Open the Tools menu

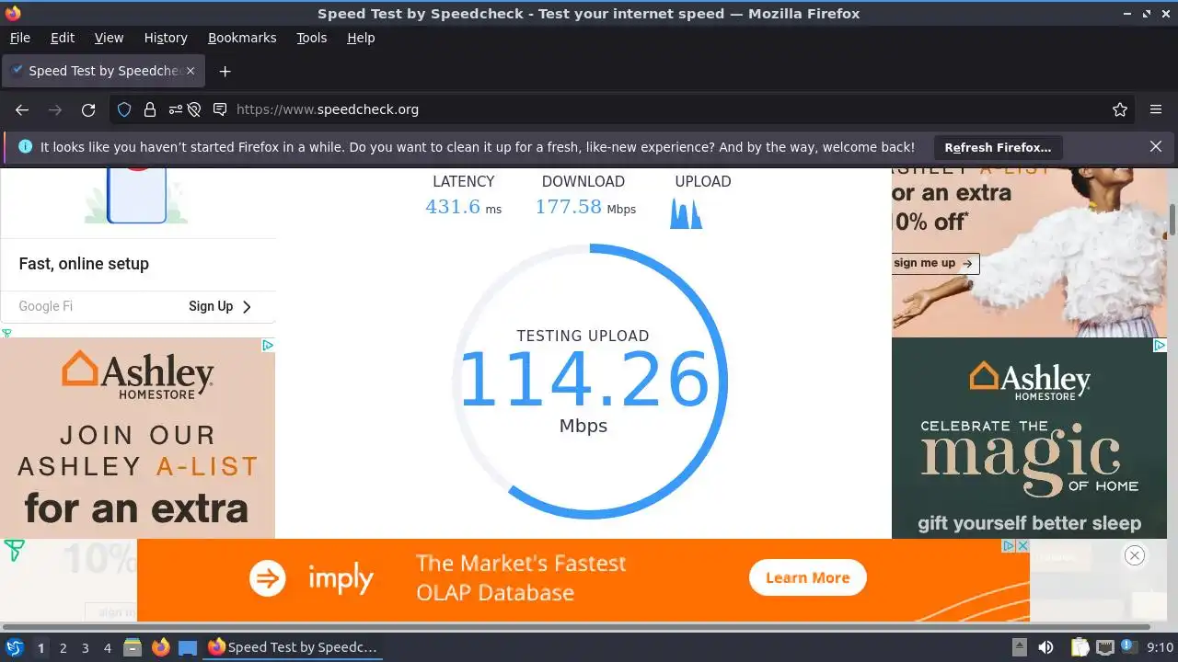[x=312, y=38]
